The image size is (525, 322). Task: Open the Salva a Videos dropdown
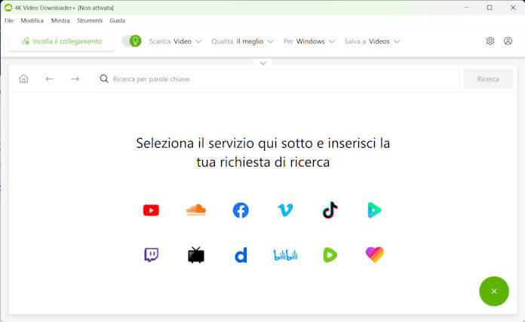[x=372, y=41]
